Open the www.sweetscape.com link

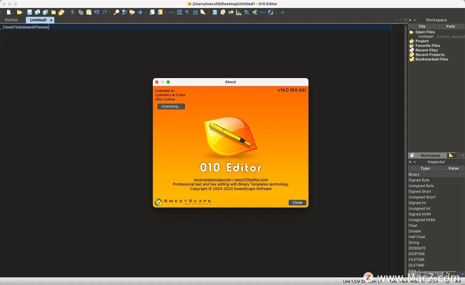(x=213, y=180)
